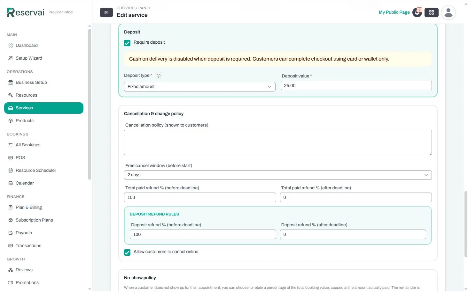Viewport: 468px width, 292px height.
Task: Click the Resources sidebar icon
Action: (11, 95)
